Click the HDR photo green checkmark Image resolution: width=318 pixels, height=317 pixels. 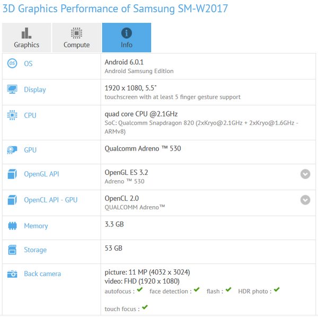(x=276, y=290)
